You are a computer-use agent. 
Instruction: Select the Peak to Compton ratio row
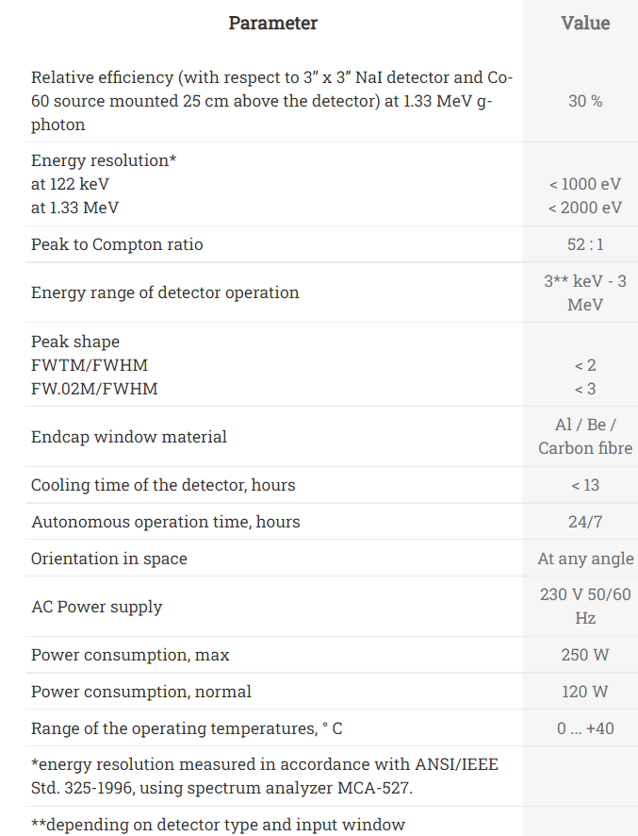click(x=332, y=244)
